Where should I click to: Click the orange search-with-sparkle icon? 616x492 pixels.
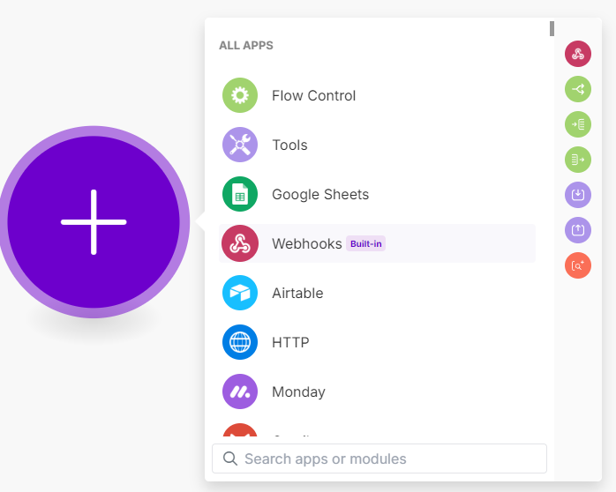578,265
